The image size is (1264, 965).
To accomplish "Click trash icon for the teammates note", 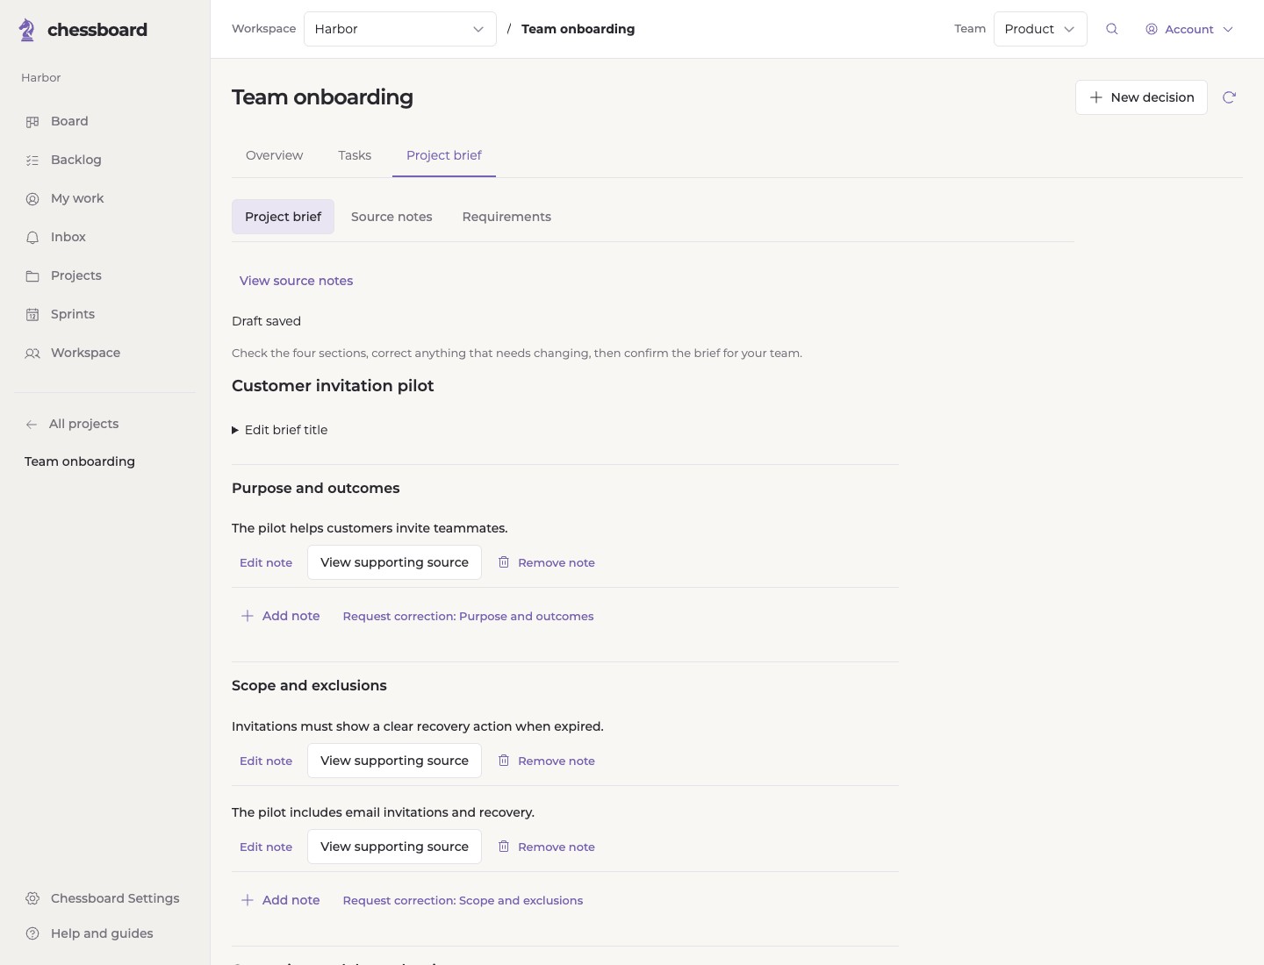I will [504, 562].
